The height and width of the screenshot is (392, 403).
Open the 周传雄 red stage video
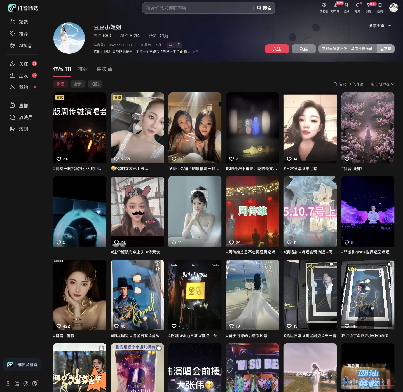tap(253, 211)
